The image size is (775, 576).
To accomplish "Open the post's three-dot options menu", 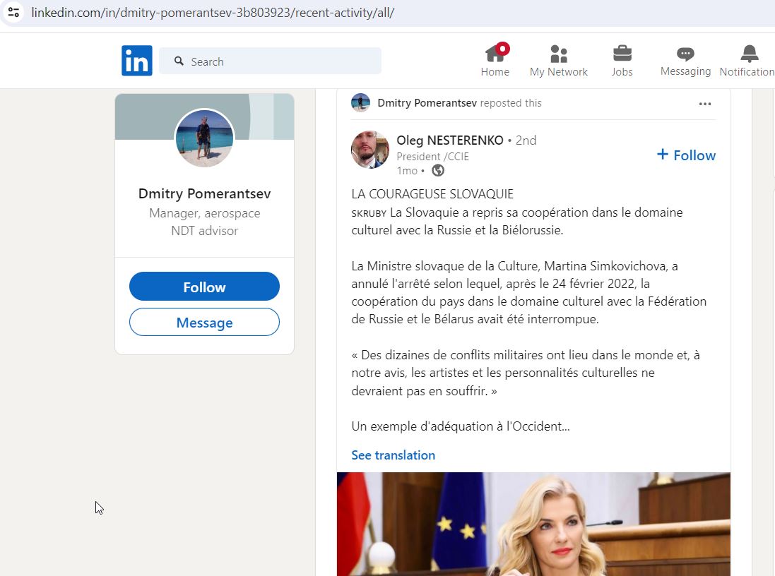I will click(705, 104).
